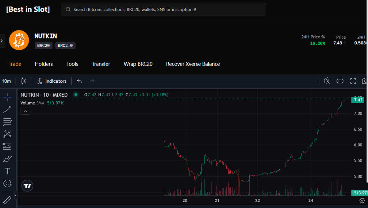This screenshot has height=208, width=368.
Task: Open the forecasting and measurement tools
Action: point(7,147)
